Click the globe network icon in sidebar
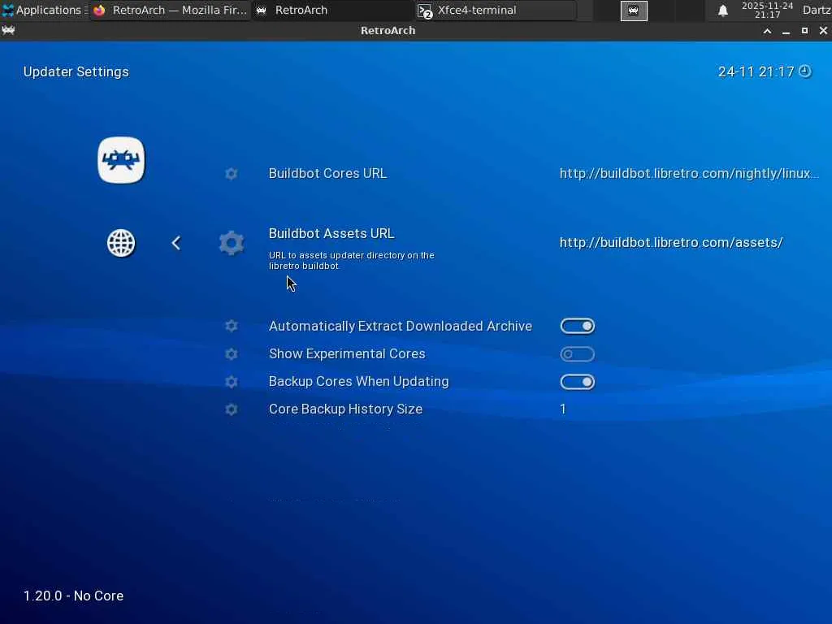The width and height of the screenshot is (832, 624). pyautogui.click(x=121, y=243)
